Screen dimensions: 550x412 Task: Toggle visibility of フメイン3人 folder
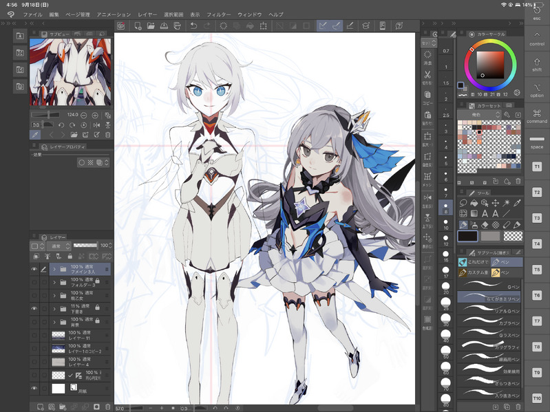pos(34,269)
